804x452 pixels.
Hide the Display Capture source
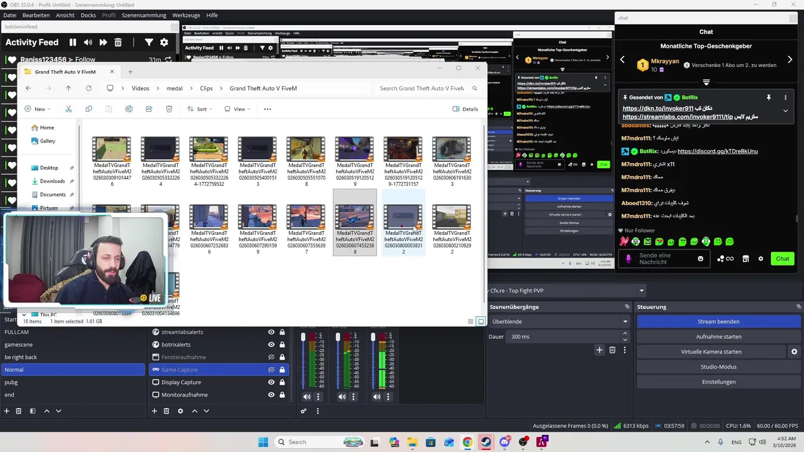coord(271,382)
